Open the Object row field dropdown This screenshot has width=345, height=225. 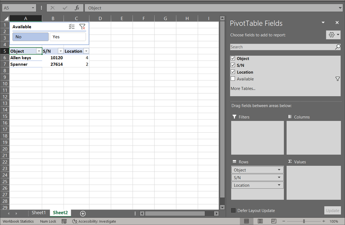(279, 170)
